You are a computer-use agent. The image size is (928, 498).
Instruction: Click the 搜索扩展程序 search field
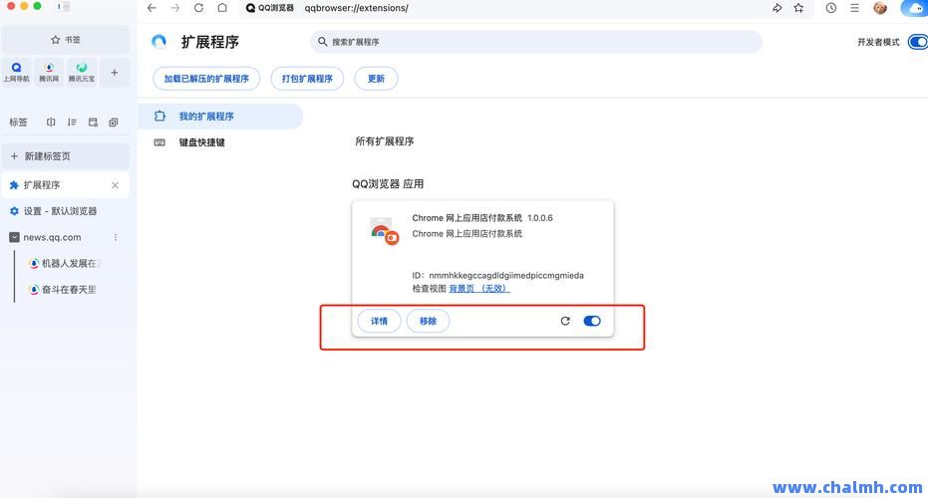[x=536, y=42]
